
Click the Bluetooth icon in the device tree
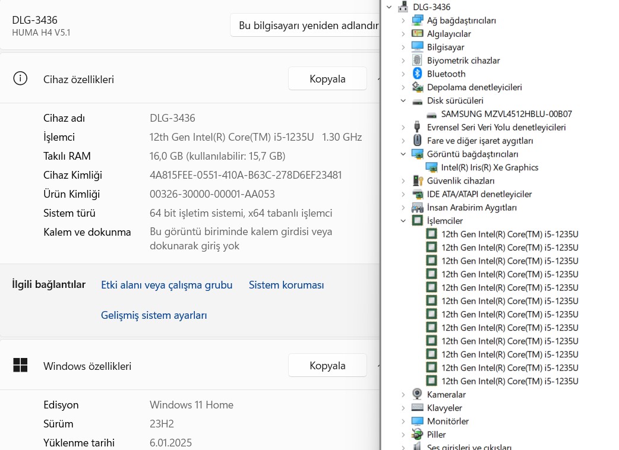click(x=417, y=74)
